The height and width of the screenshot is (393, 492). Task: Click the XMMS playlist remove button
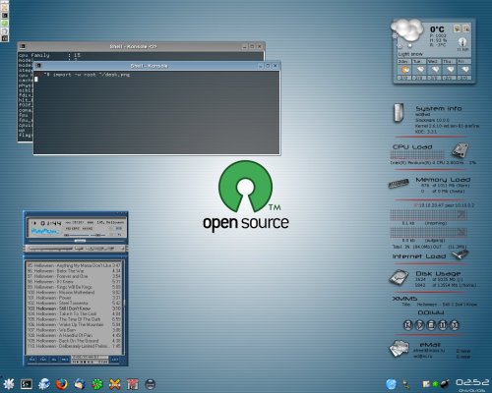43,360
